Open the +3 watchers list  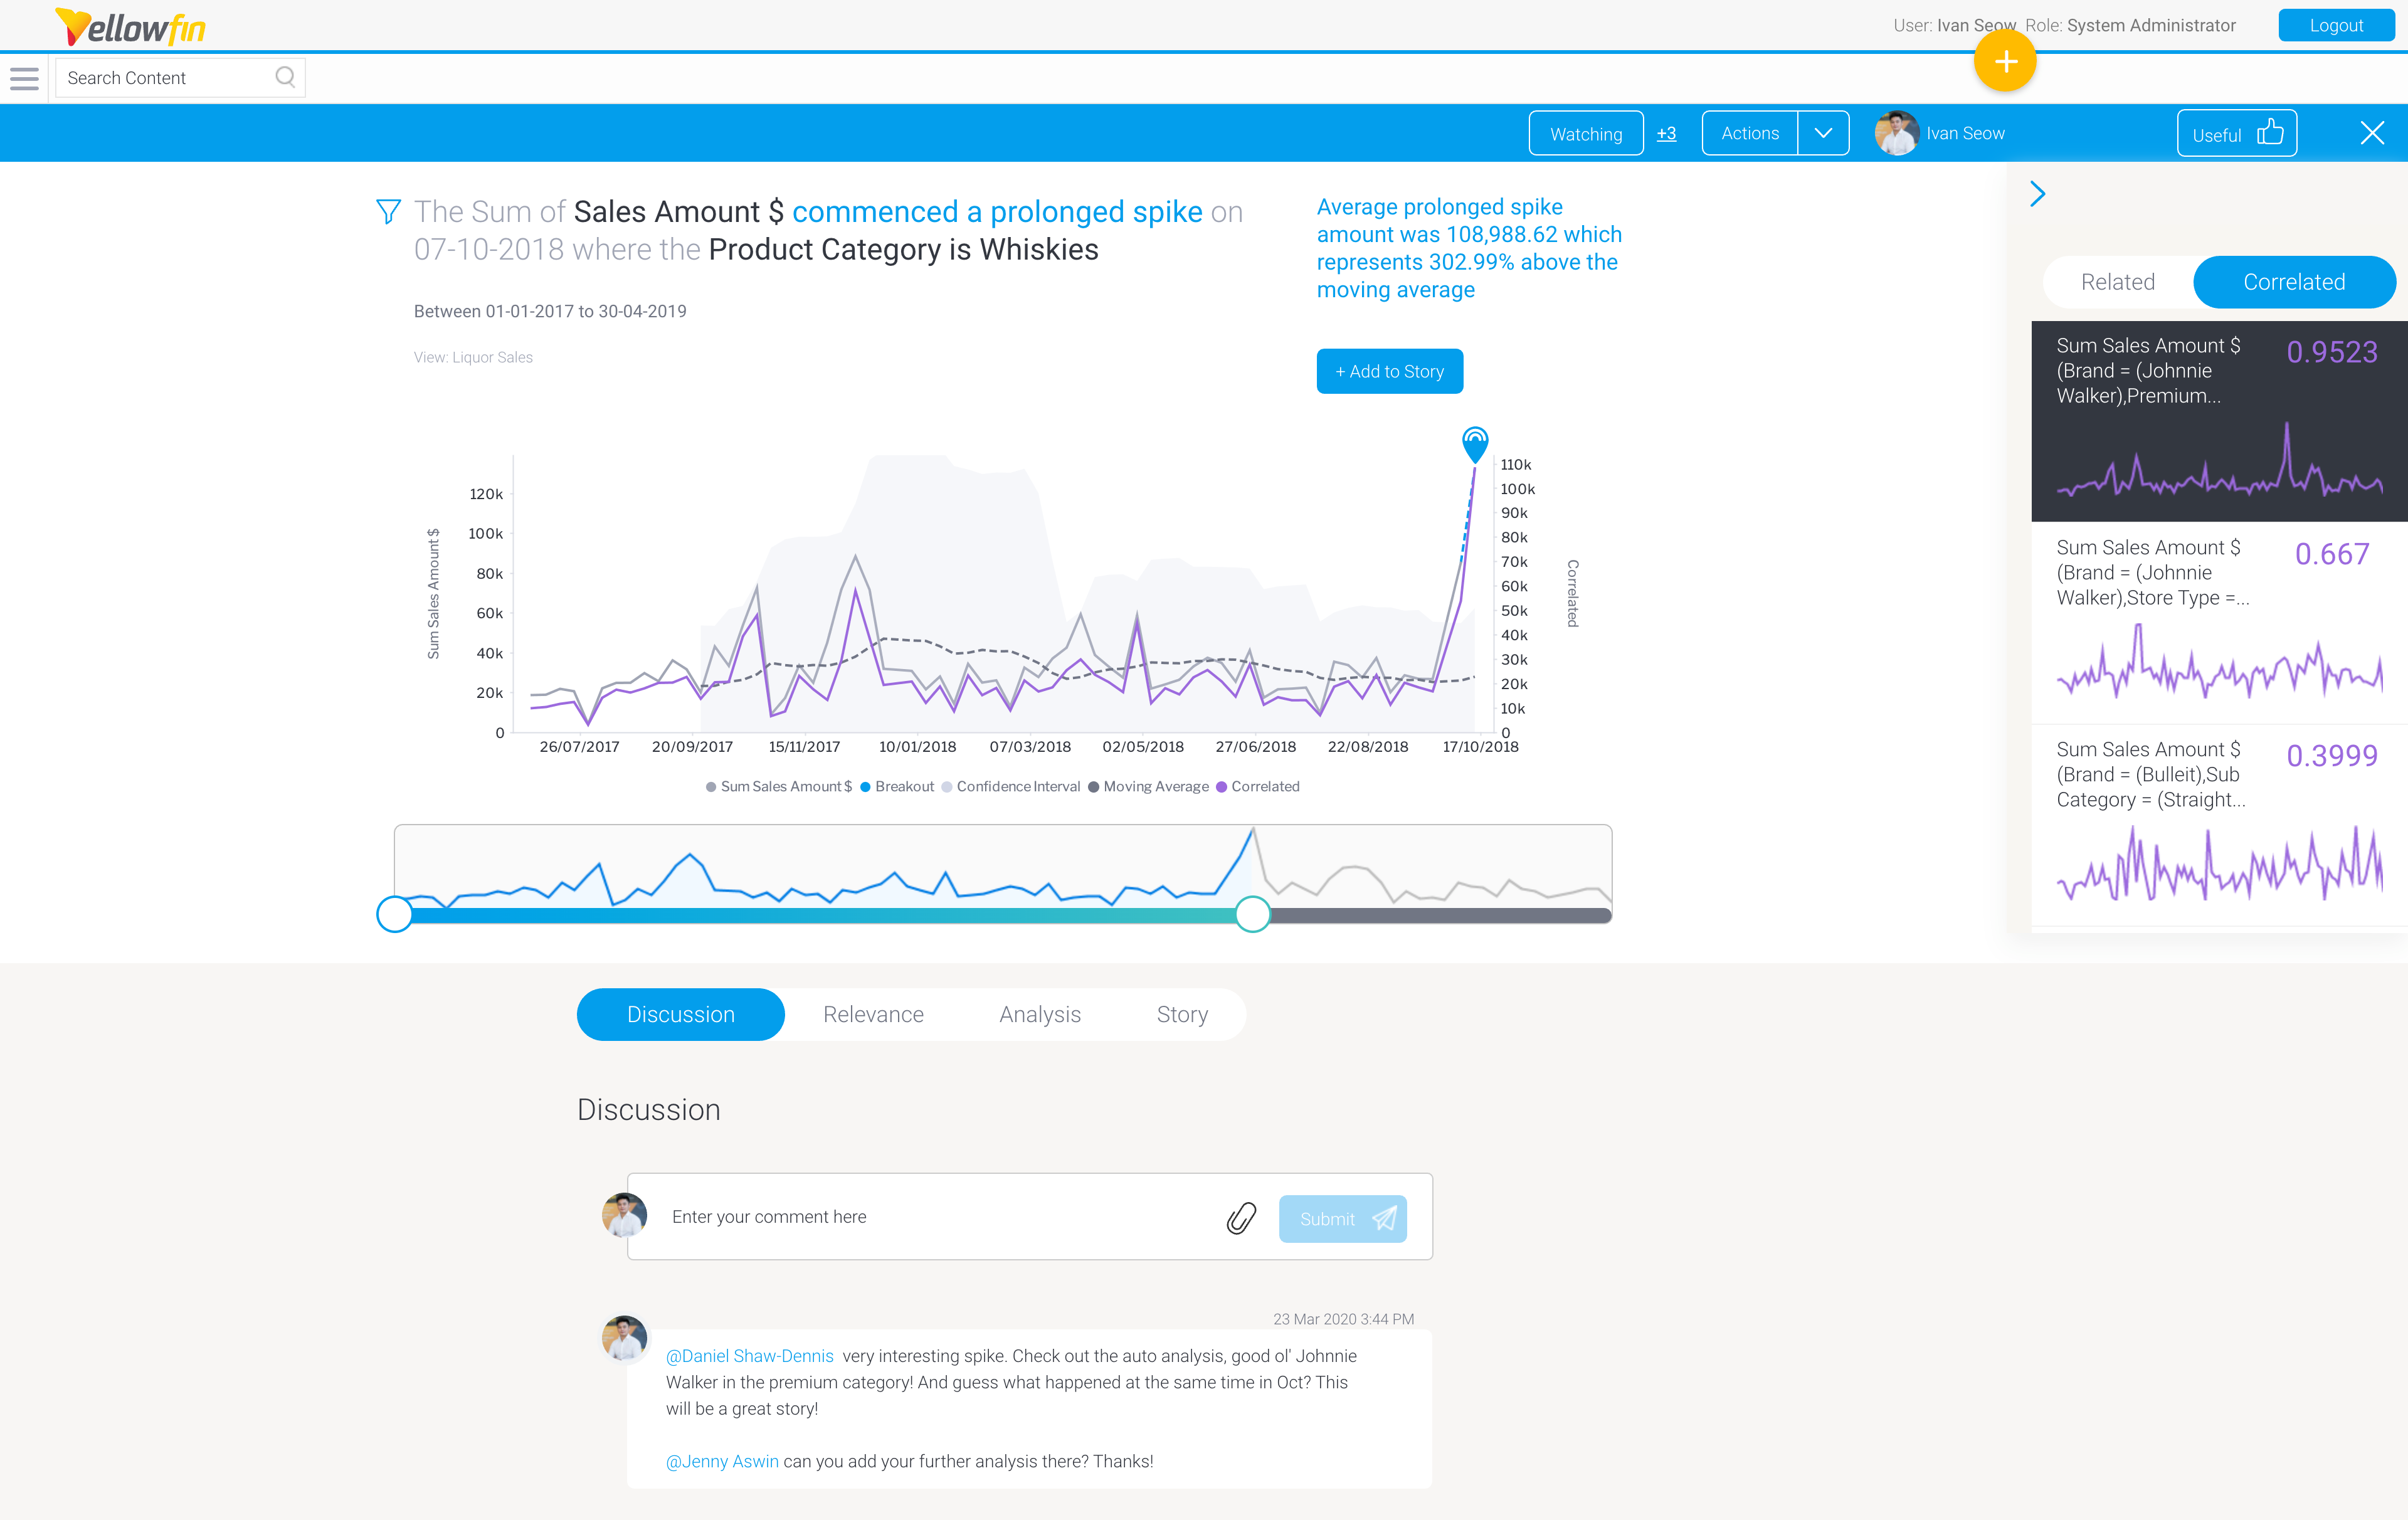(x=1666, y=134)
